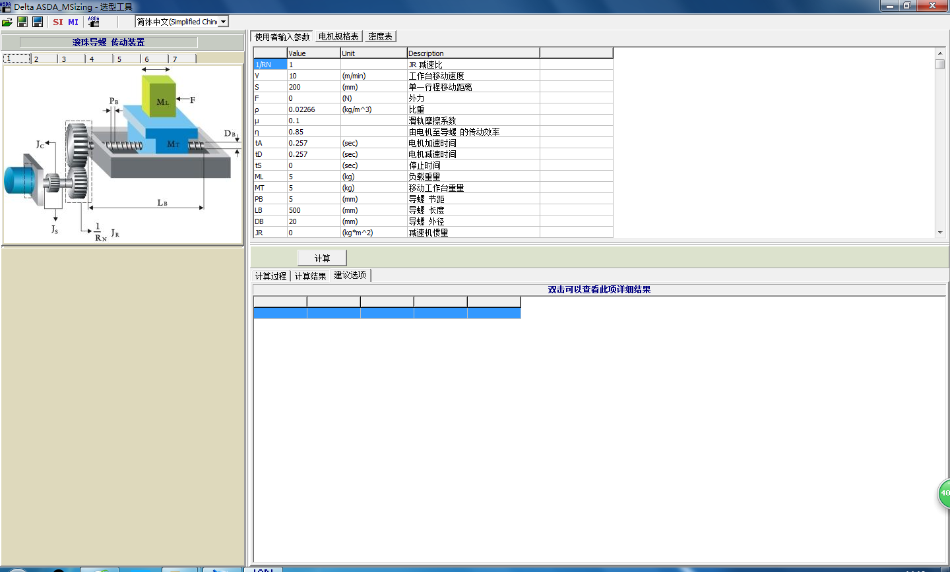The image size is (950, 572).
Task: Restore down the MSizing window
Action: click(907, 6)
